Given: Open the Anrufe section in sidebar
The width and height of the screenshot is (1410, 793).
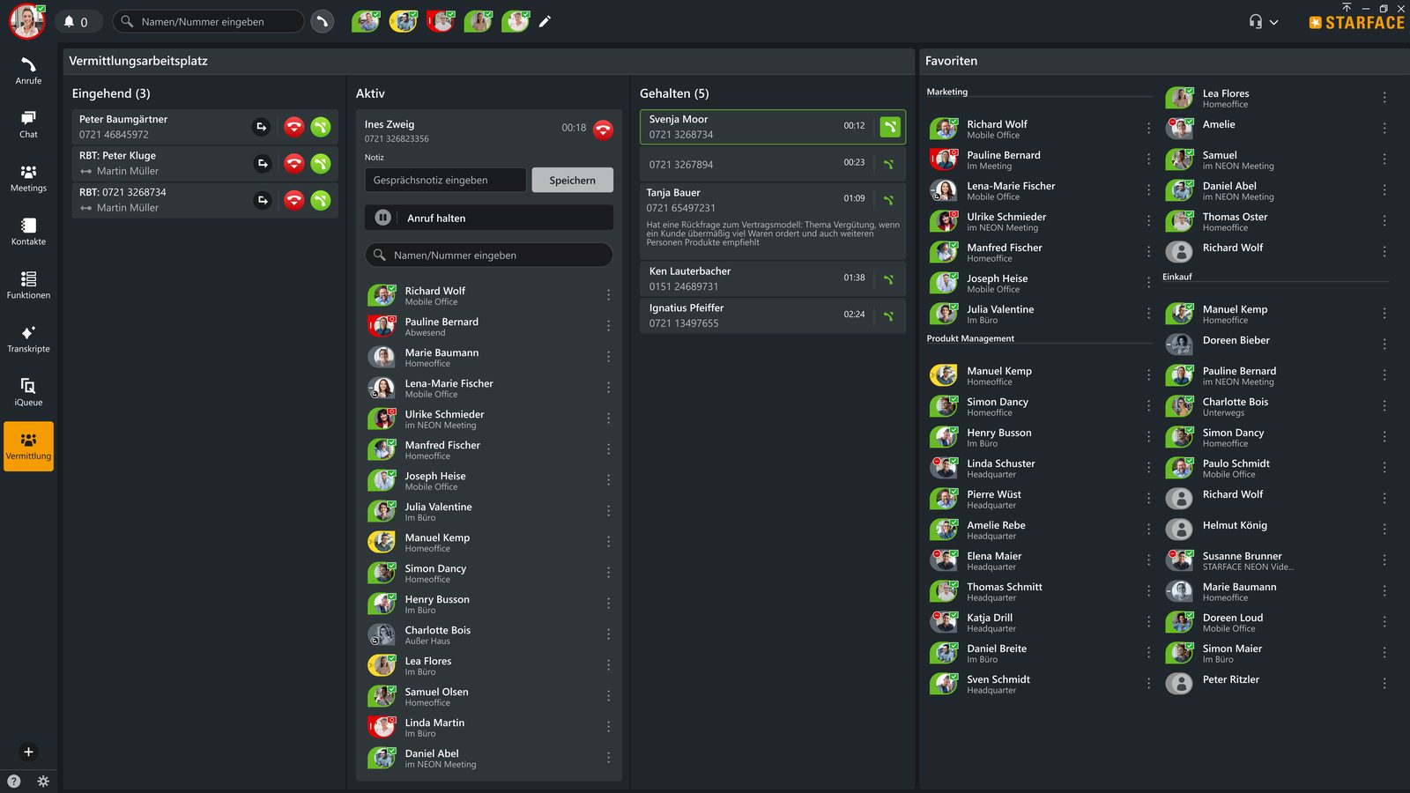Looking at the screenshot, I should [x=28, y=70].
